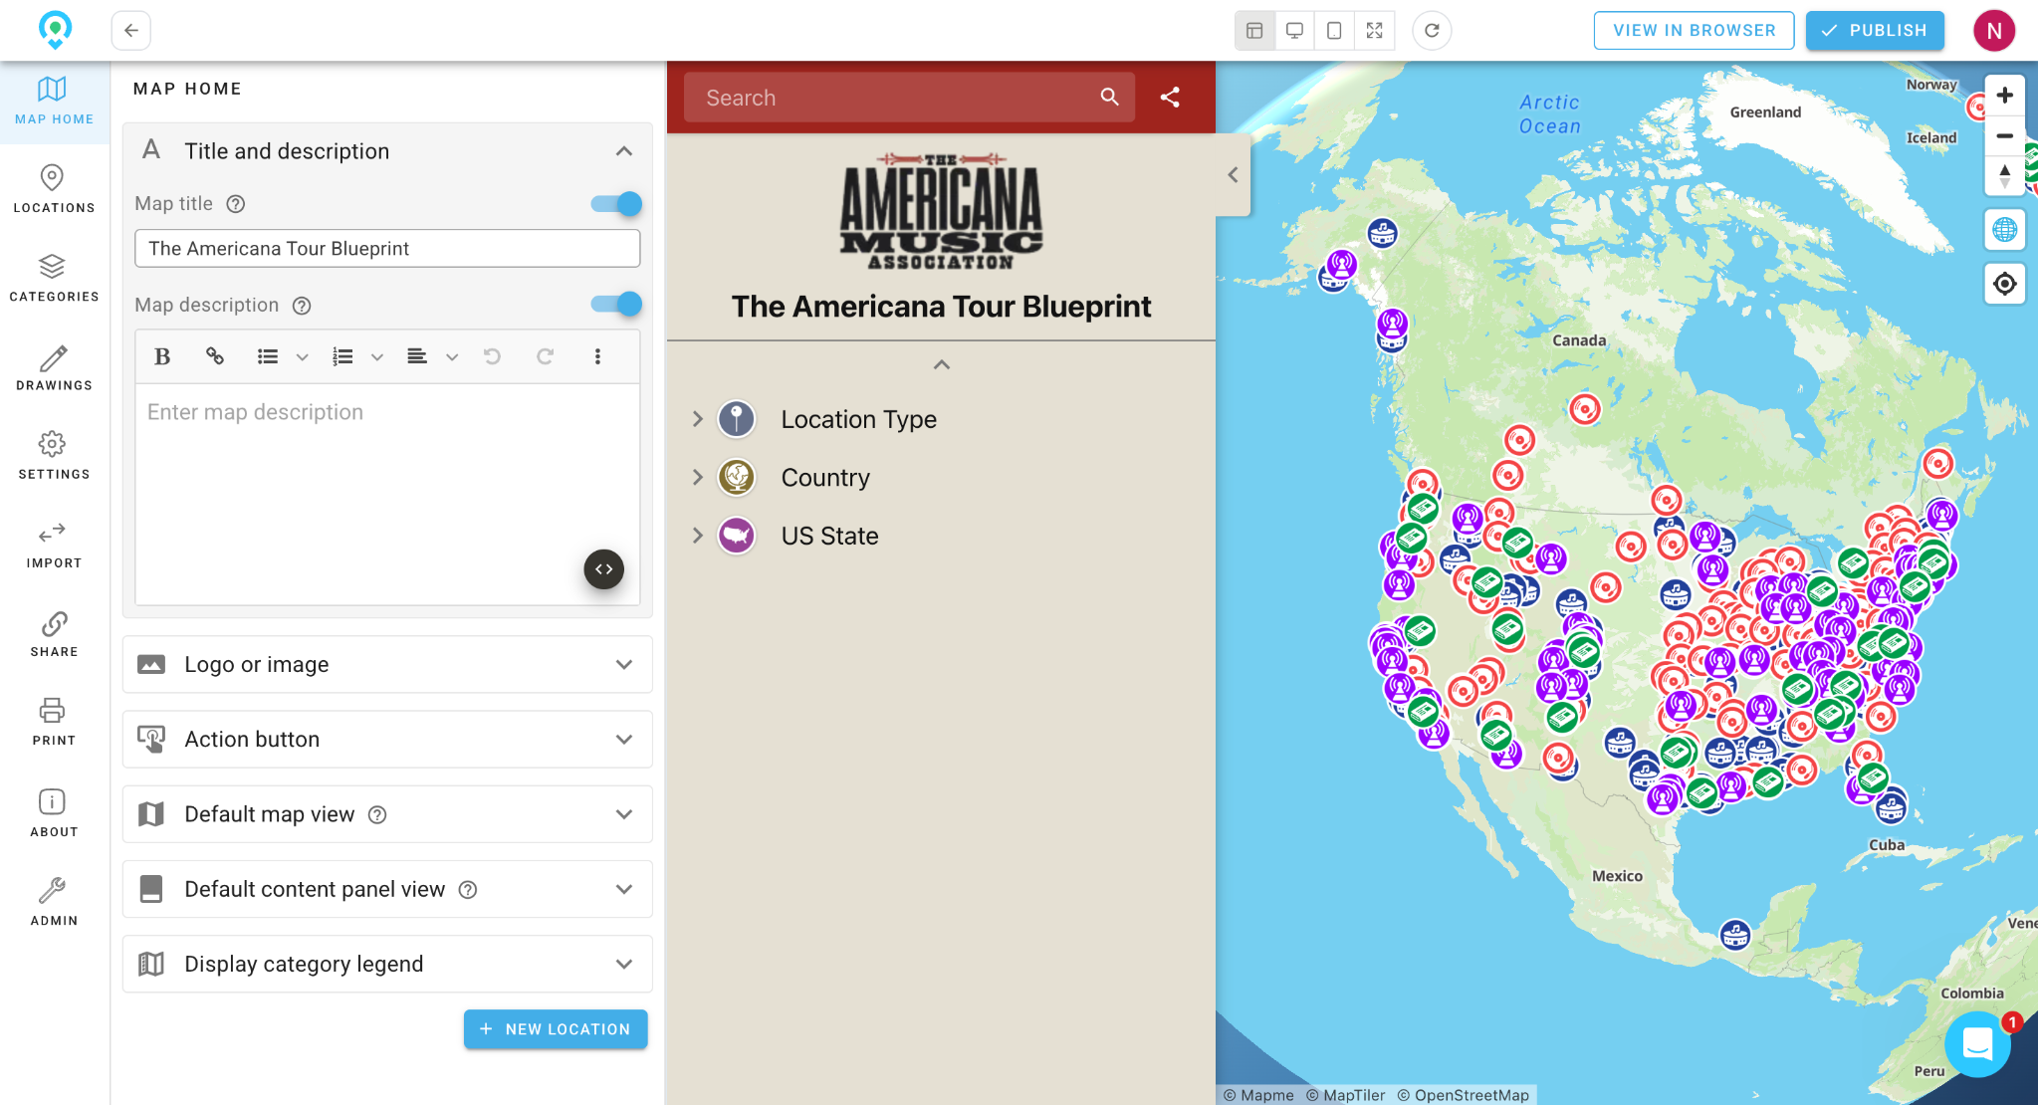Click the bold formatting icon
The height and width of the screenshot is (1105, 2038).
click(x=162, y=356)
